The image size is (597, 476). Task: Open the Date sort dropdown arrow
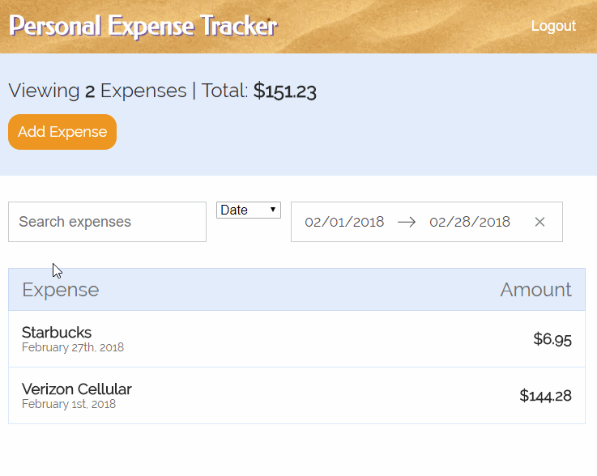pyautogui.click(x=273, y=210)
